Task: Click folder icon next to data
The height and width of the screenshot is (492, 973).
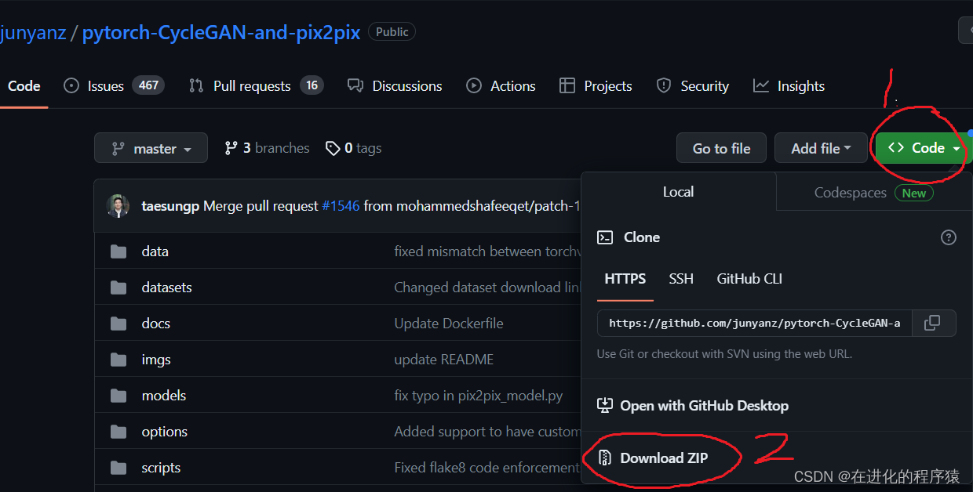Action: 118,251
